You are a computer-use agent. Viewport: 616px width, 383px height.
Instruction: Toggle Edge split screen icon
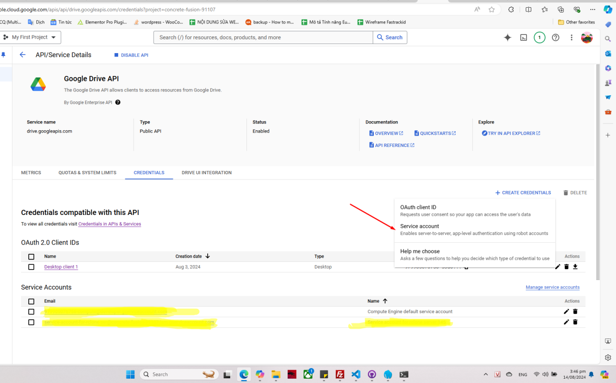528,10
